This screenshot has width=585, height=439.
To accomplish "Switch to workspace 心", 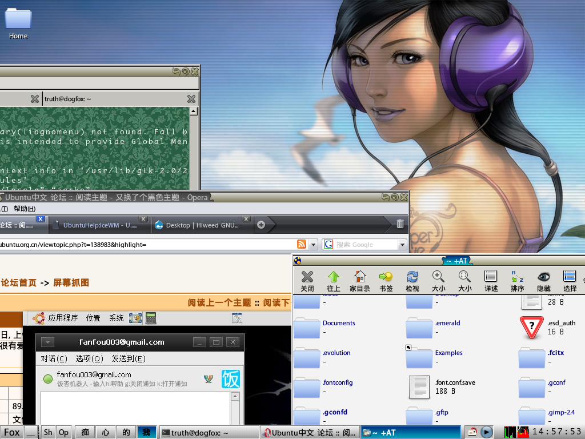I will (106, 432).
